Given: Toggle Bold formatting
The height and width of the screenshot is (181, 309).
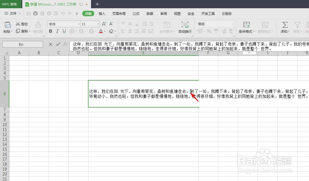Looking at the screenshot, I should click(x=50, y=31).
